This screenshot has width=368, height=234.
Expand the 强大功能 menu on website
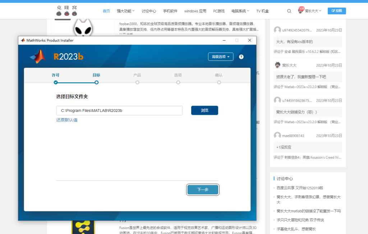[125, 11]
